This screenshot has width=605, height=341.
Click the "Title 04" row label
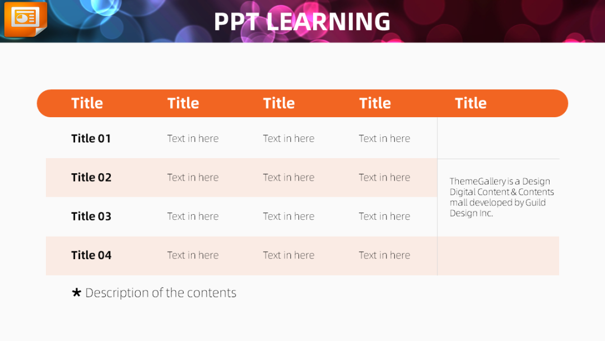(91, 255)
